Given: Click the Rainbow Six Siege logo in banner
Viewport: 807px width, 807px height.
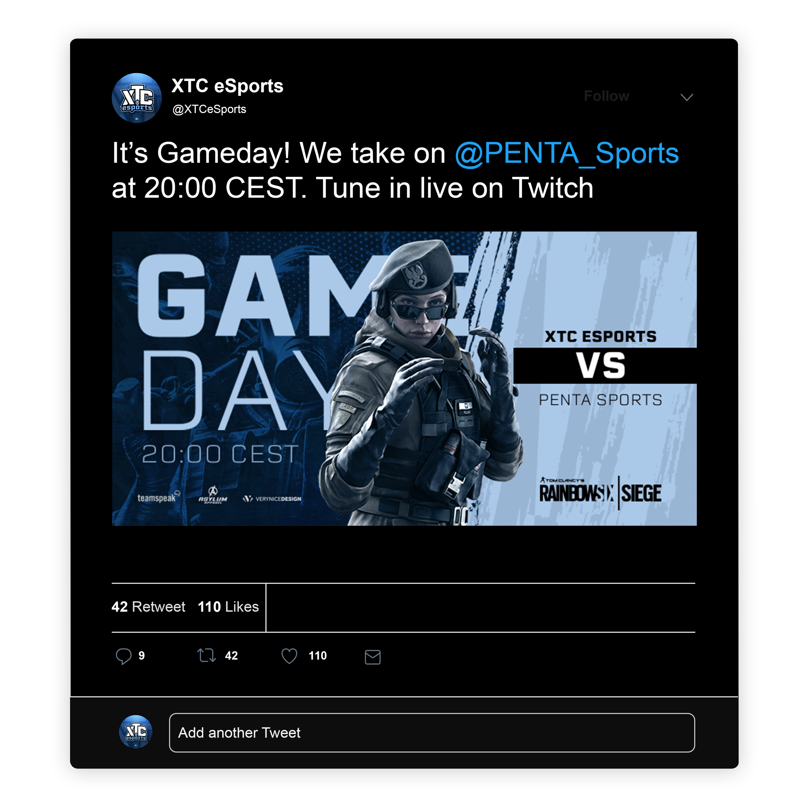Looking at the screenshot, I should pyautogui.click(x=600, y=492).
